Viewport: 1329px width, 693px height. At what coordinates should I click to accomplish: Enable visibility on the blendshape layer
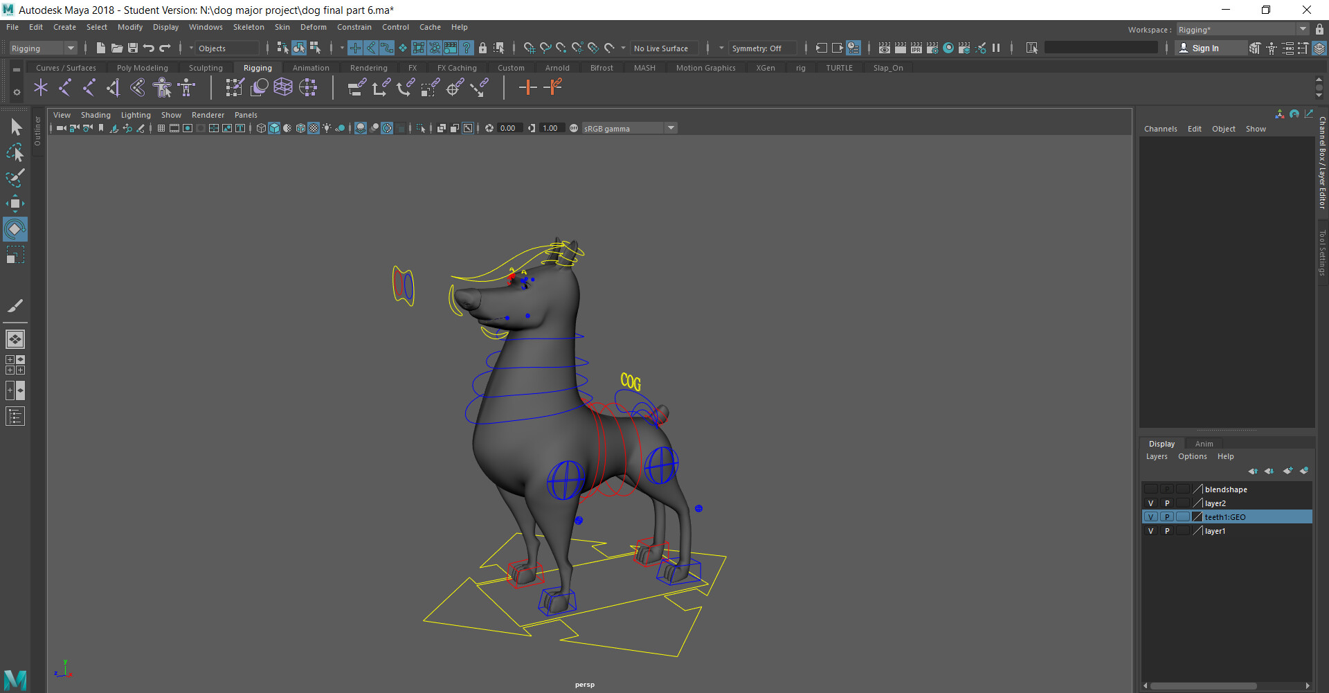pyautogui.click(x=1150, y=489)
